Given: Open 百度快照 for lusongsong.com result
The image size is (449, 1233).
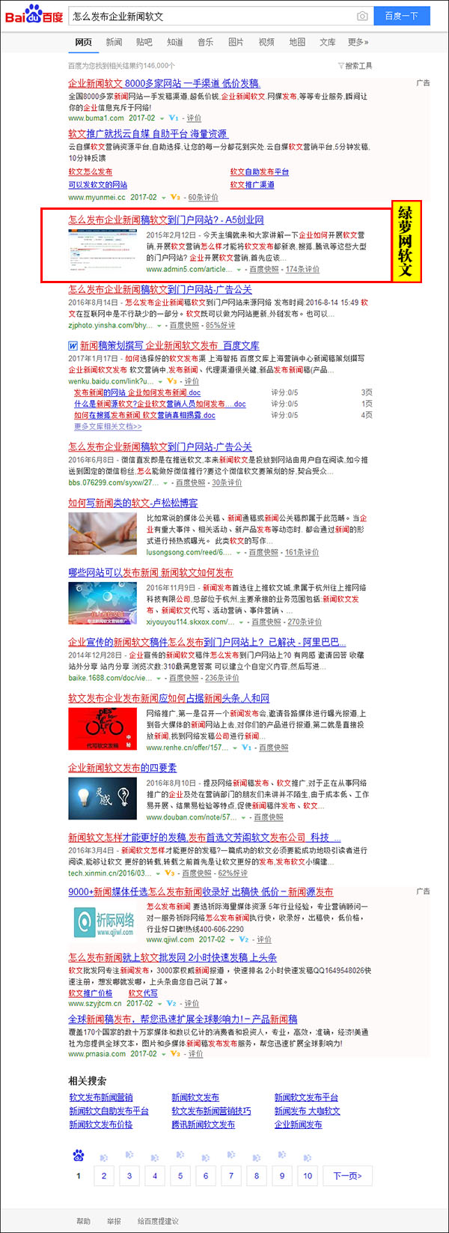Looking at the screenshot, I should [x=263, y=553].
